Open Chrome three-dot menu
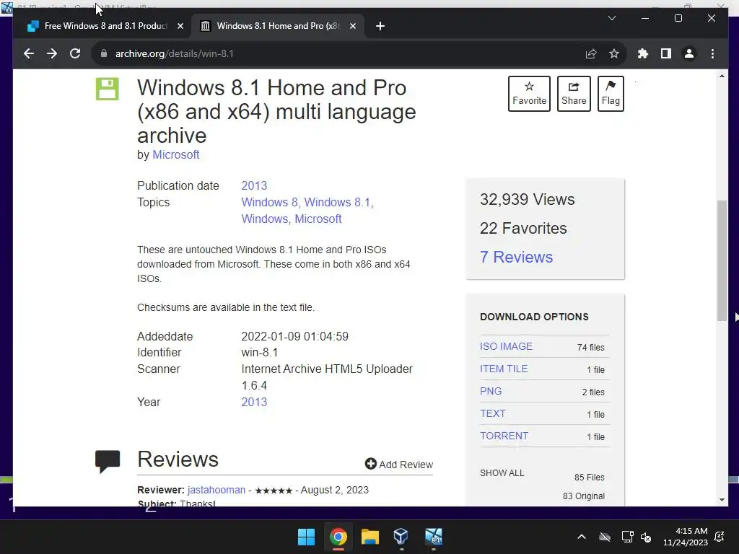739x554 pixels. pos(712,53)
